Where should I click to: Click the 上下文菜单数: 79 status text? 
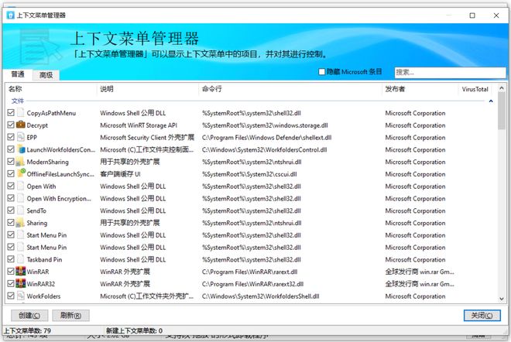[x=27, y=330]
